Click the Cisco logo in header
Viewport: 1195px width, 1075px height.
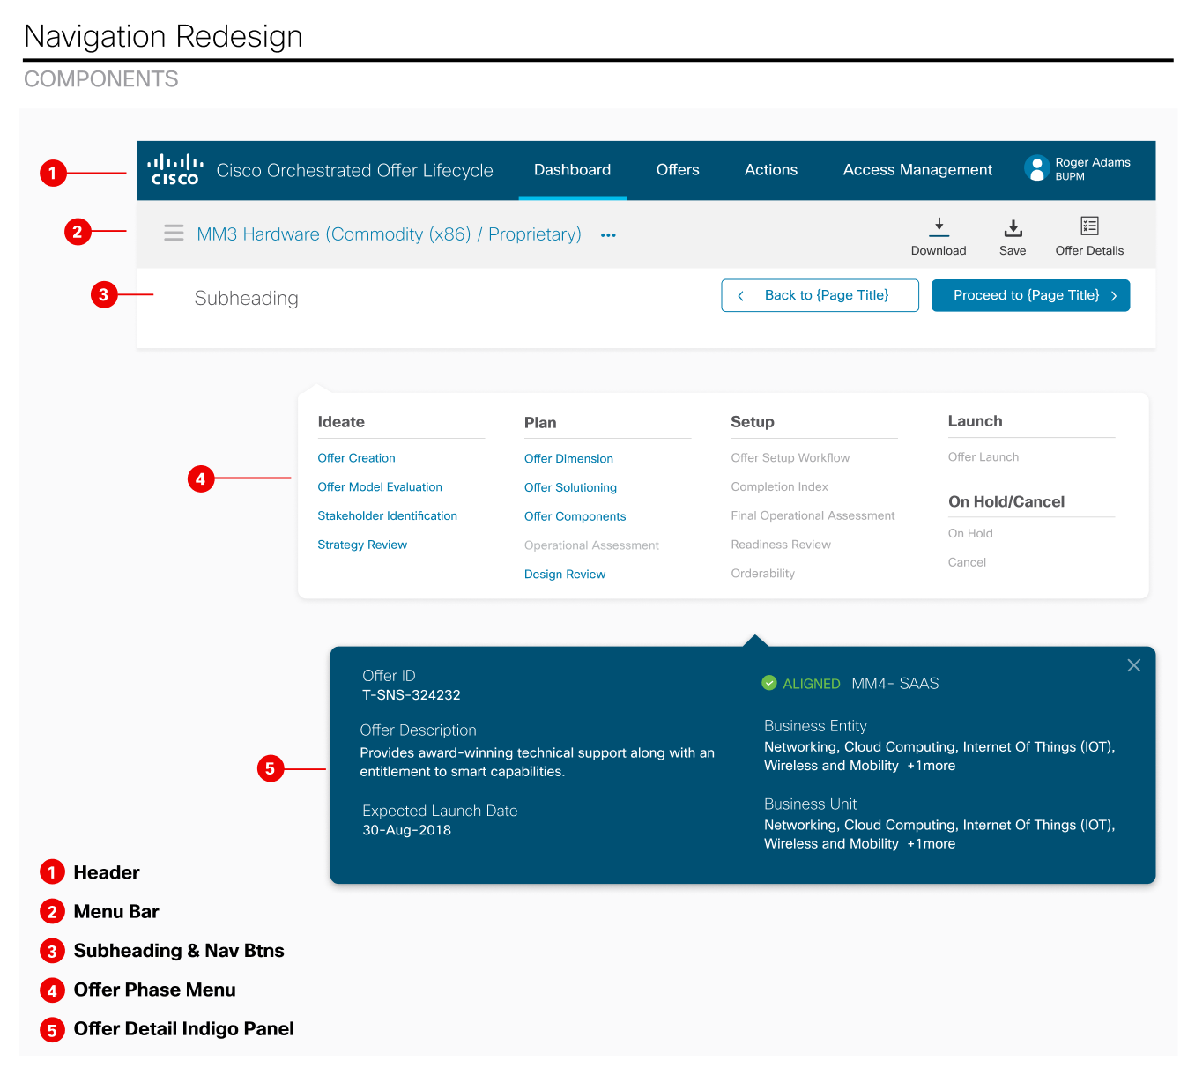[174, 170]
